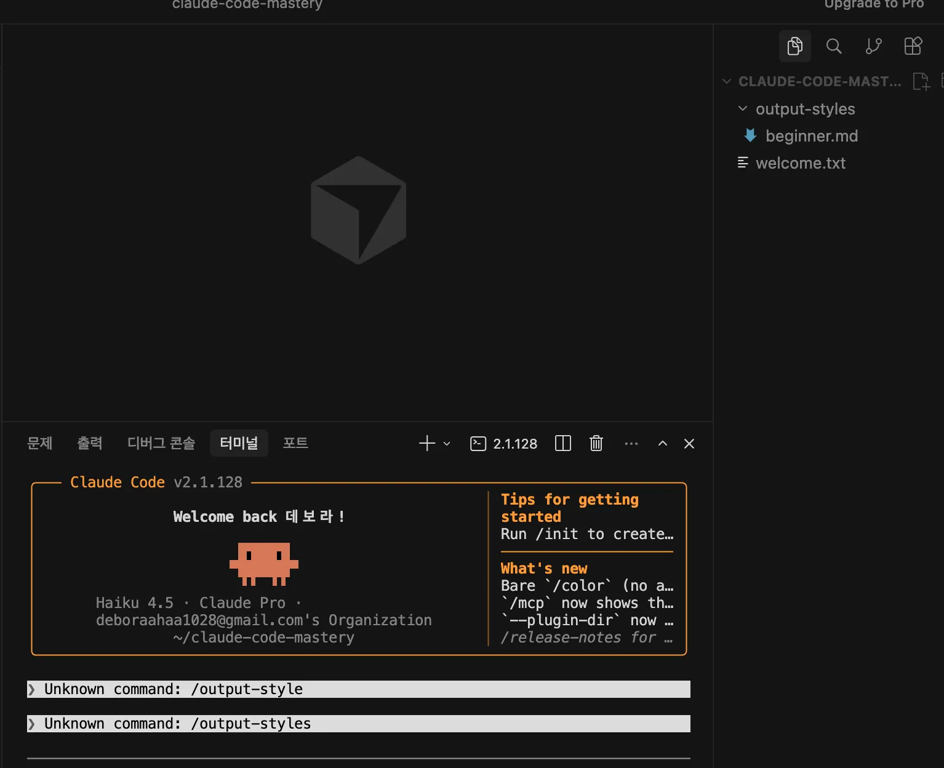Open the terminal panel more actions menu
944x768 pixels.
tap(631, 444)
